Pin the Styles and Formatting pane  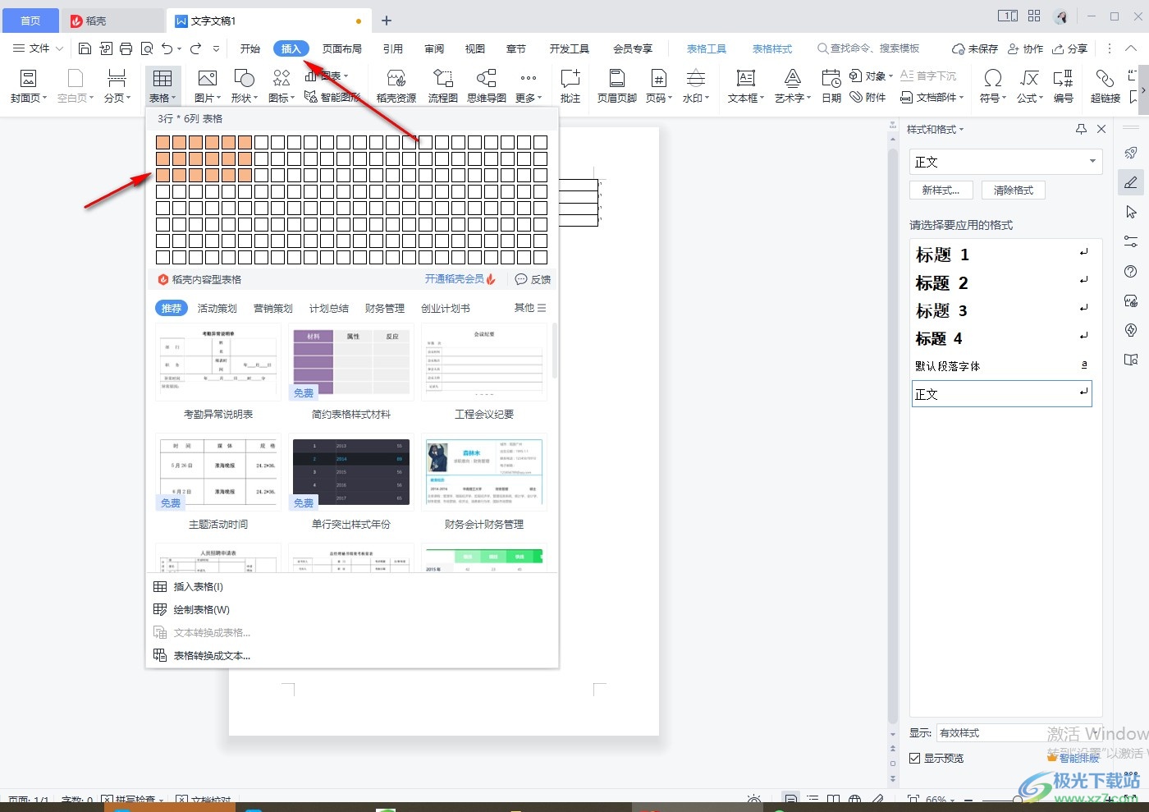click(x=1081, y=129)
